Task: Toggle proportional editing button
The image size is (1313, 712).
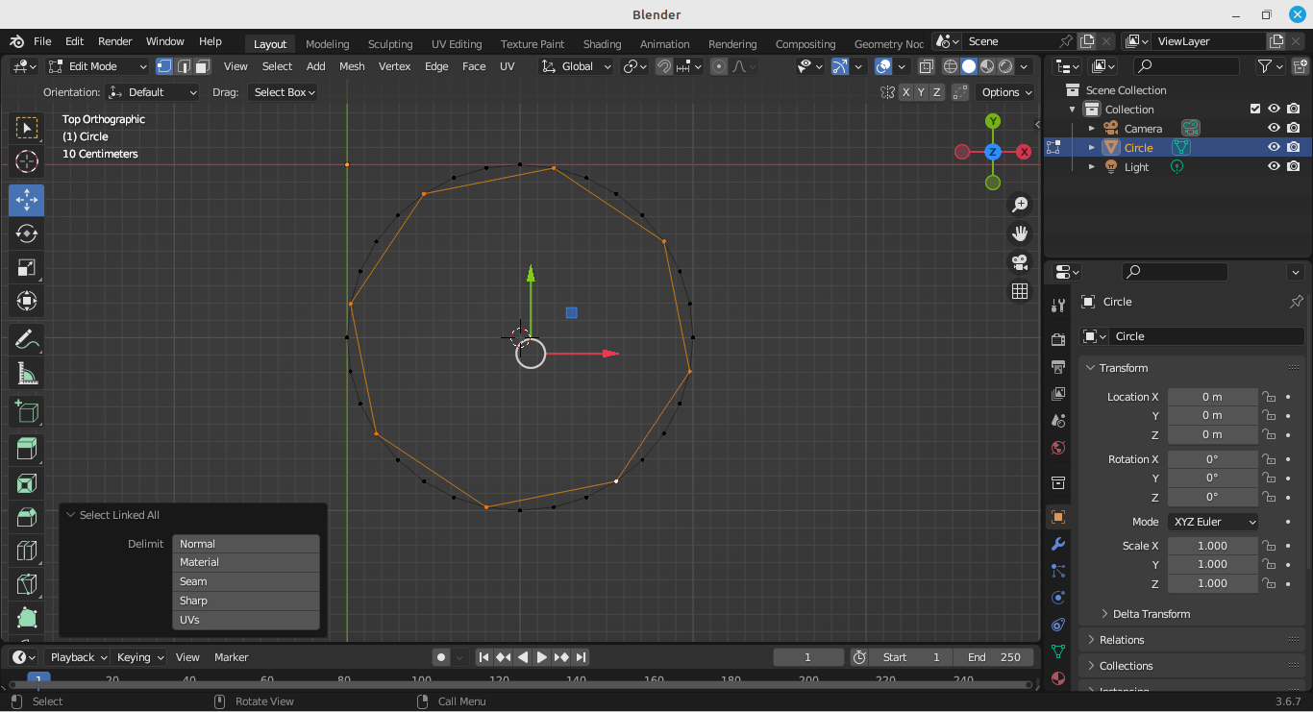Action: click(x=719, y=66)
